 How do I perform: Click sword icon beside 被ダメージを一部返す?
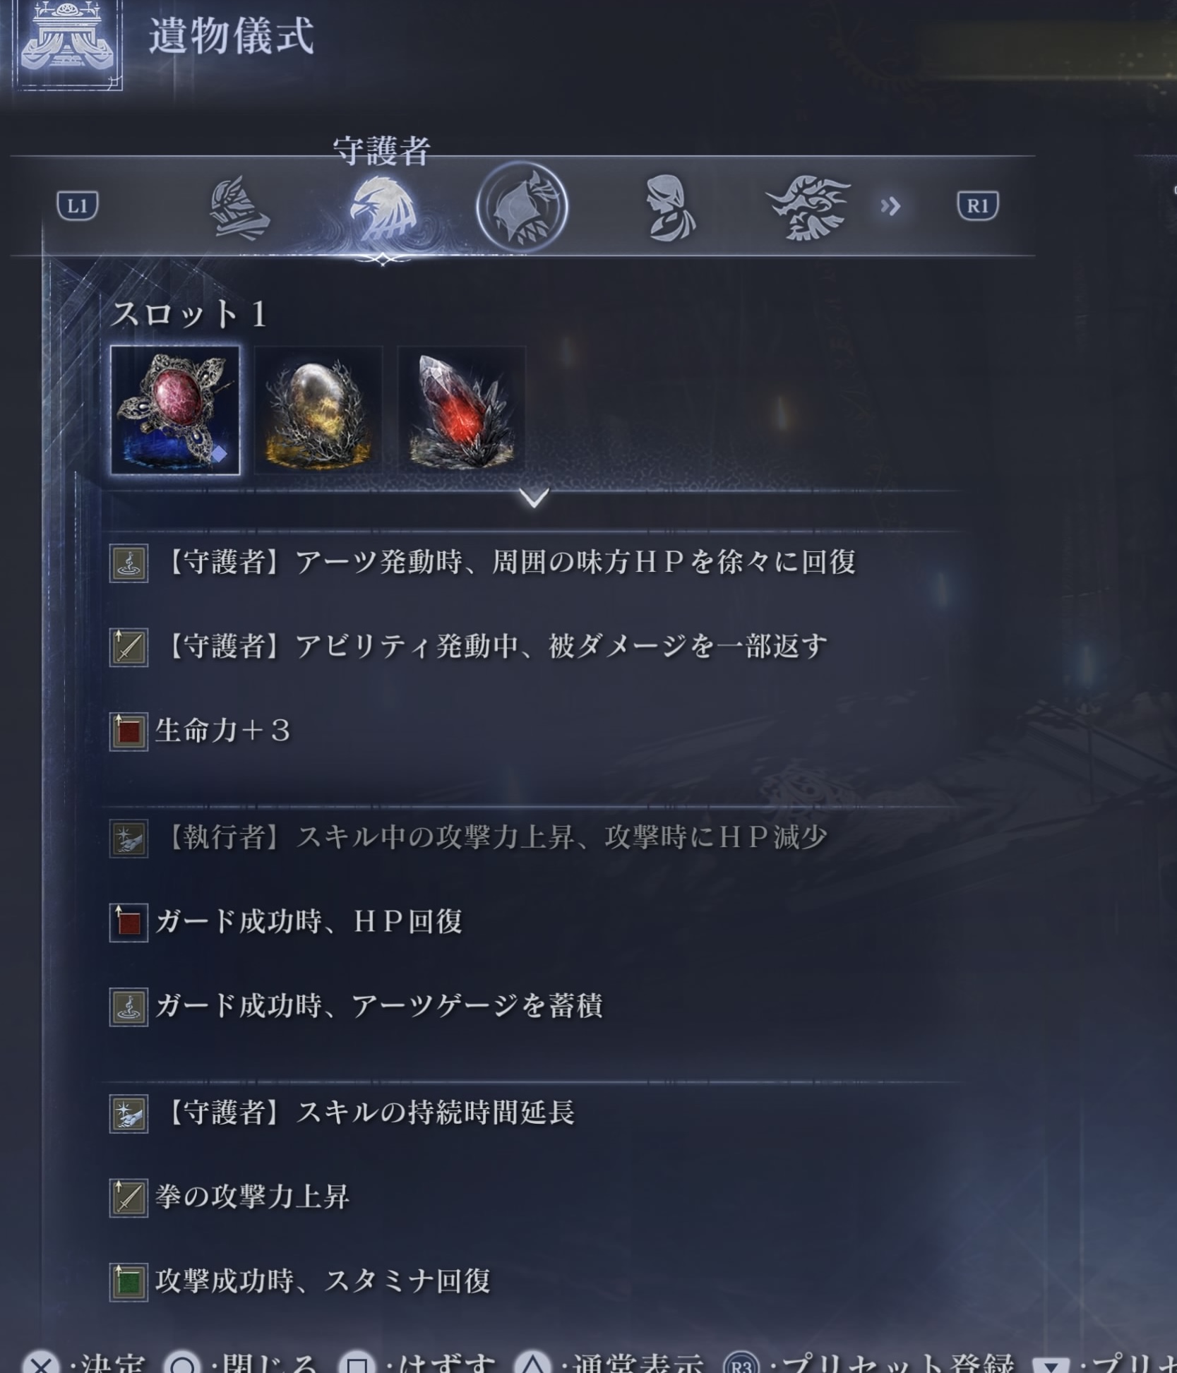click(129, 647)
